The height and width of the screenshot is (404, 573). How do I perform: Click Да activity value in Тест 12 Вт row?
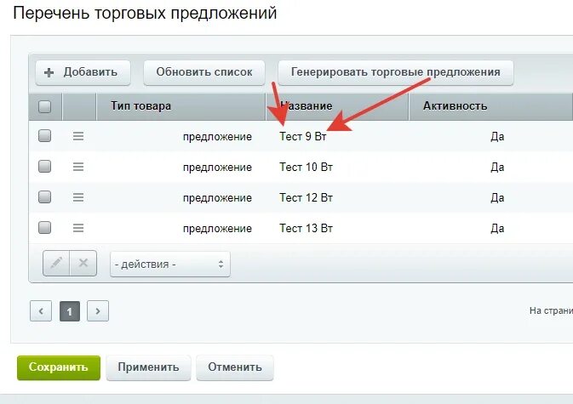497,198
